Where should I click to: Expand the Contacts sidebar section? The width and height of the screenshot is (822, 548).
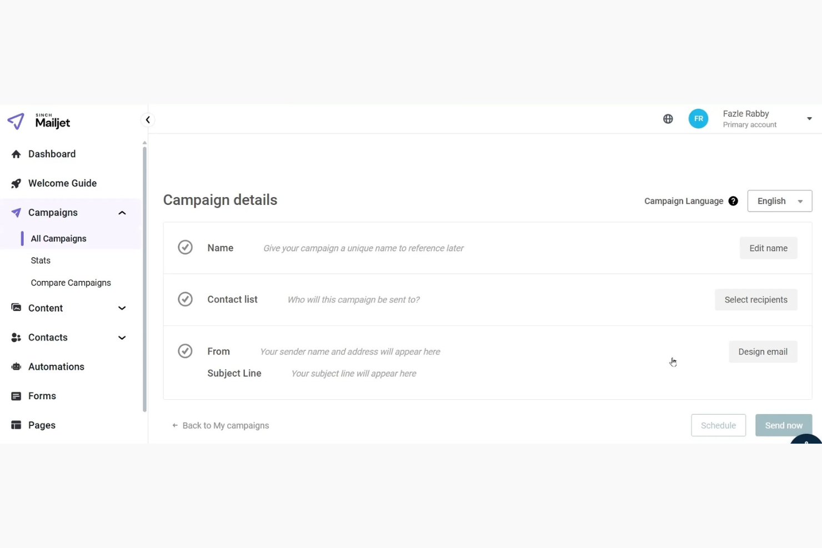pos(122,338)
